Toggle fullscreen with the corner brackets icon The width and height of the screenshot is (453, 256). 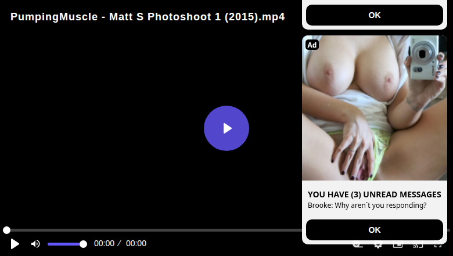tap(438, 246)
